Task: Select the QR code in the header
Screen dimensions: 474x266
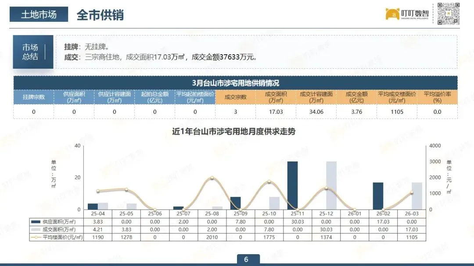Action: point(448,14)
